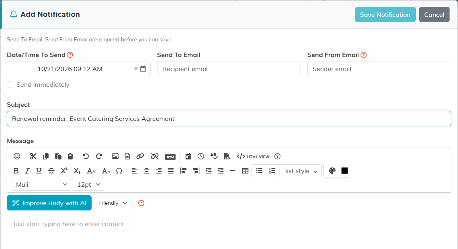The width and height of the screenshot is (458, 249).
Task: Open help icon next to tone dropdown
Action: (x=141, y=203)
